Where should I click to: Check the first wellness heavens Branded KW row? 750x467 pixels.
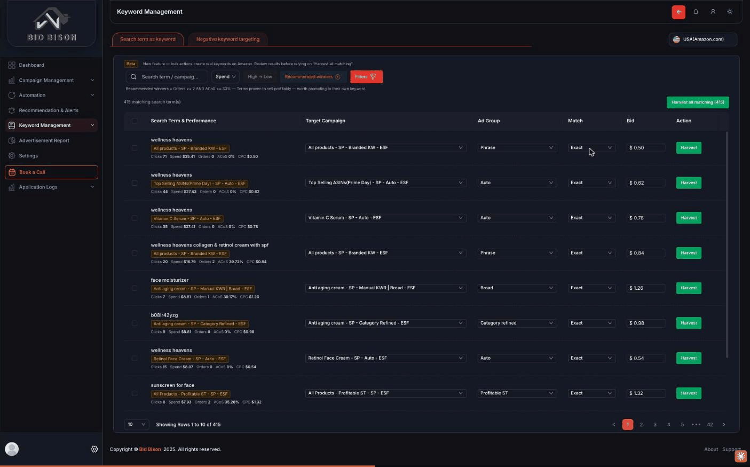[135, 148]
